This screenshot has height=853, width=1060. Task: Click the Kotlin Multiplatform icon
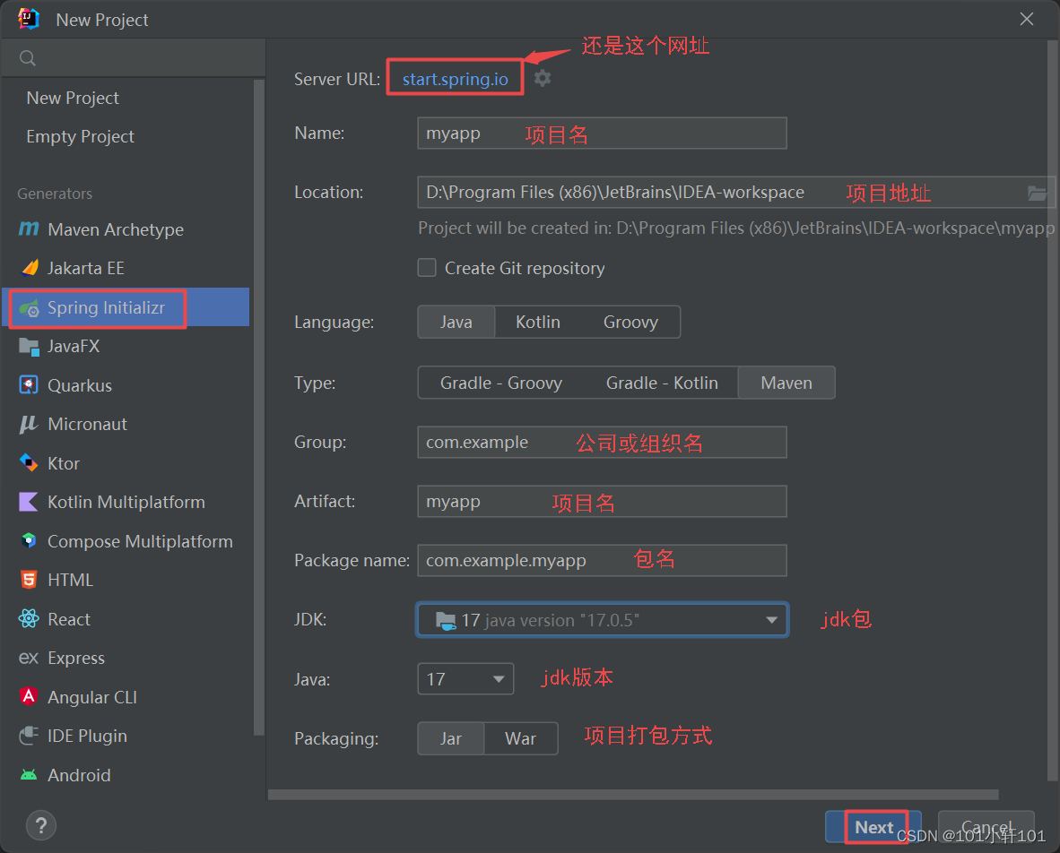click(x=29, y=502)
